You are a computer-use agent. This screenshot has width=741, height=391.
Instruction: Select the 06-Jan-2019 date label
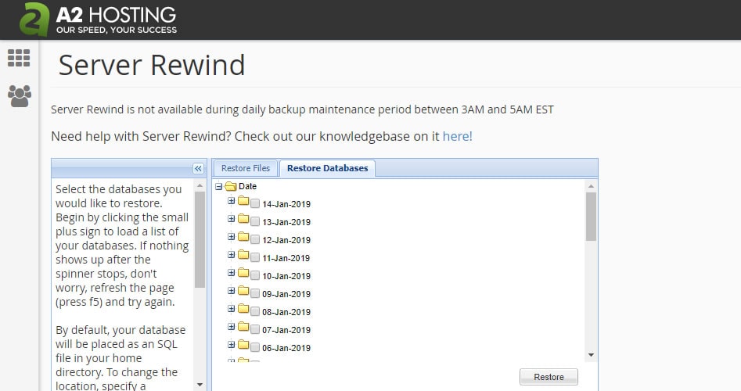286,348
